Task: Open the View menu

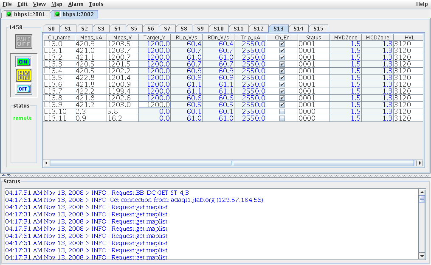Action: point(39,4)
